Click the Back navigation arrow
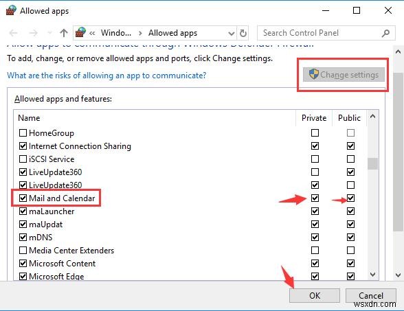This screenshot has height=311, width=404. 13,33
